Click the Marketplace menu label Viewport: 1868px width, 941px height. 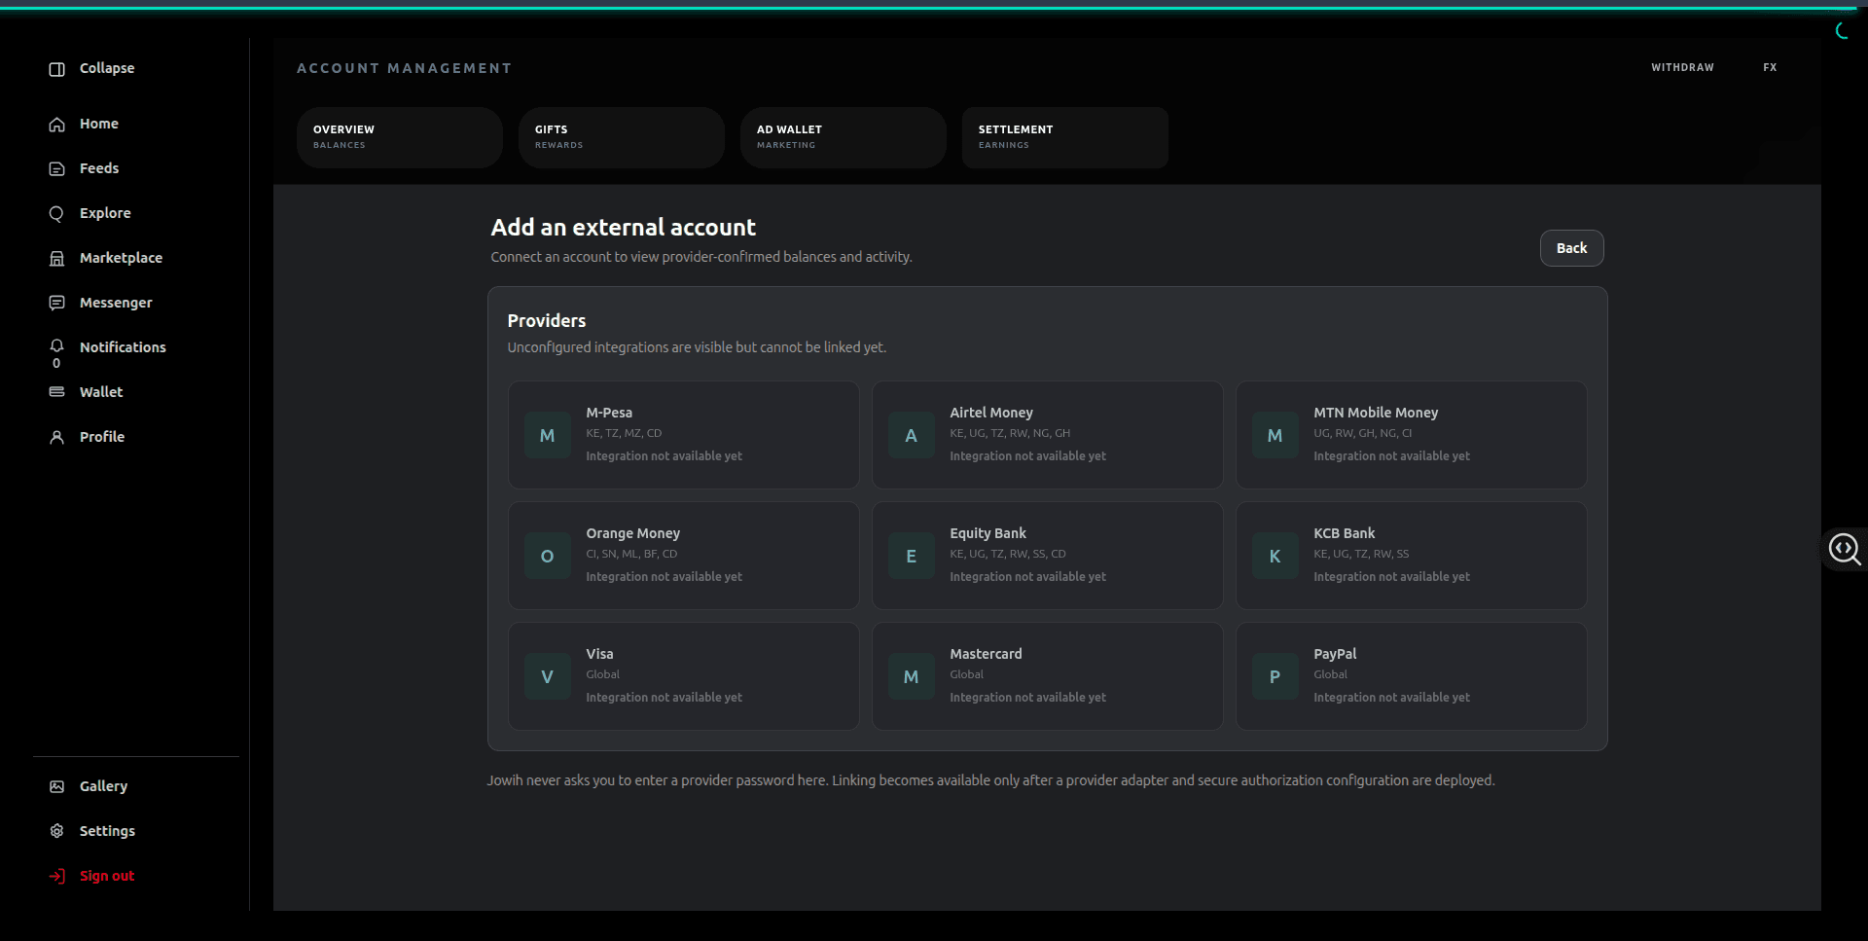[x=121, y=258]
